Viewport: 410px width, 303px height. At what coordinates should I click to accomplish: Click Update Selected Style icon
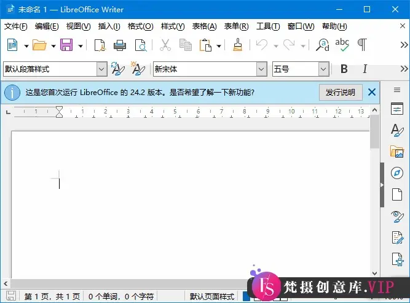[x=117, y=69]
